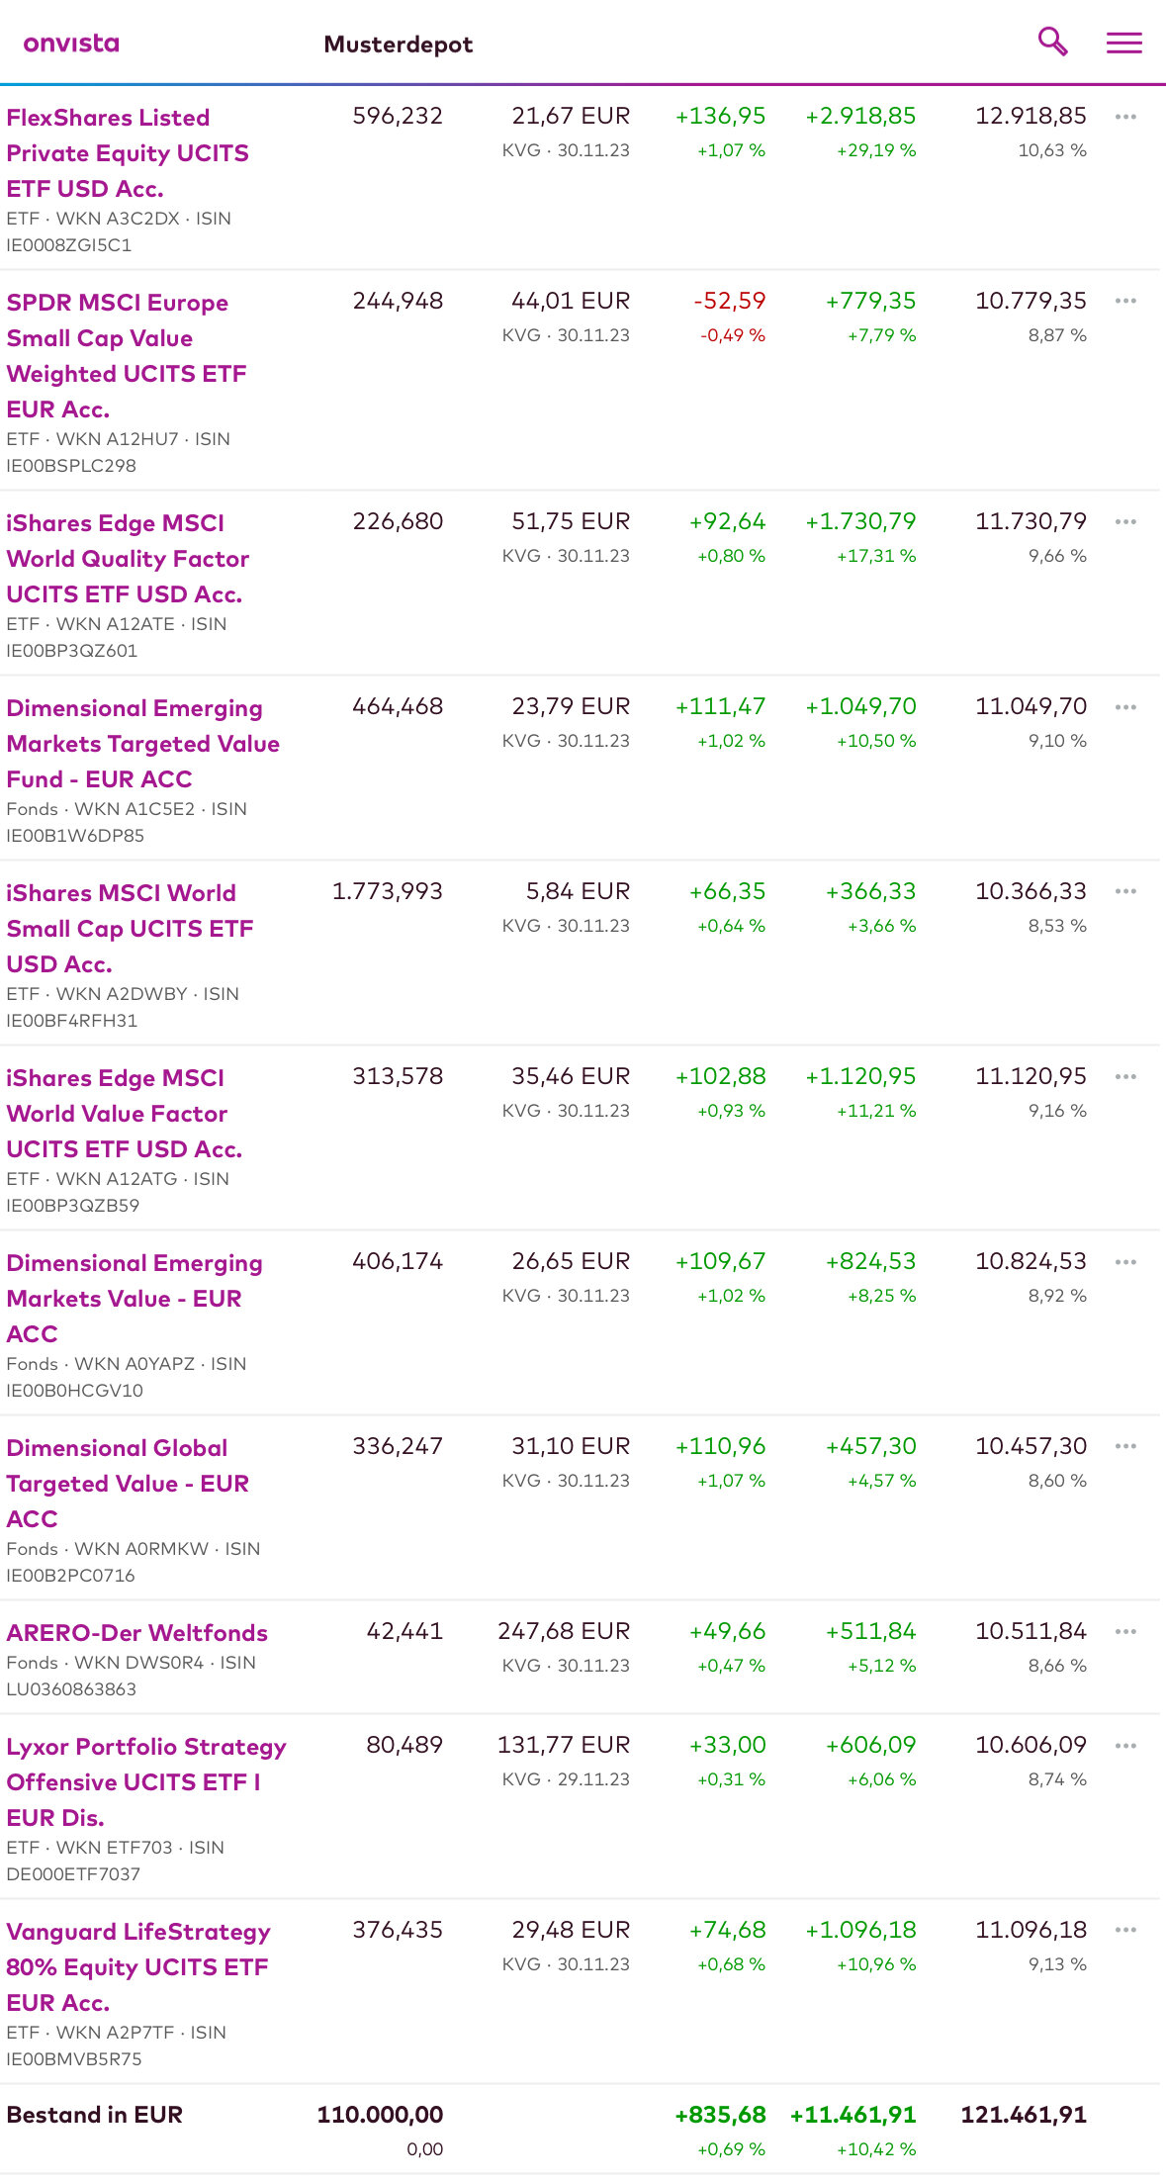The image size is (1166, 2182).
Task: Open ARERO-Der Weltfonds details link
Action: (136, 1633)
